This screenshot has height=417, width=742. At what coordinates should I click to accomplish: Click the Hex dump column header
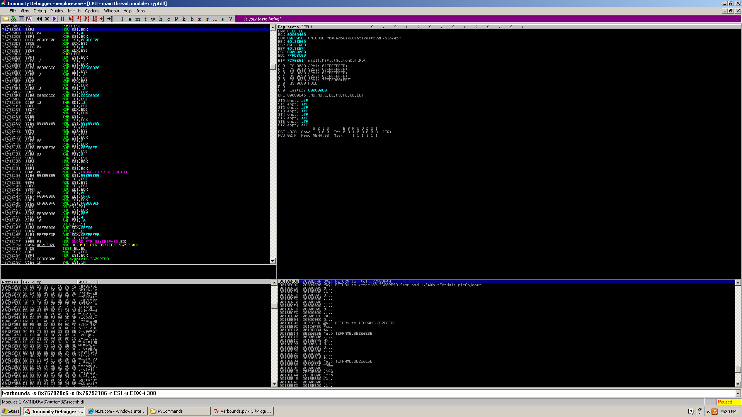(x=49, y=282)
